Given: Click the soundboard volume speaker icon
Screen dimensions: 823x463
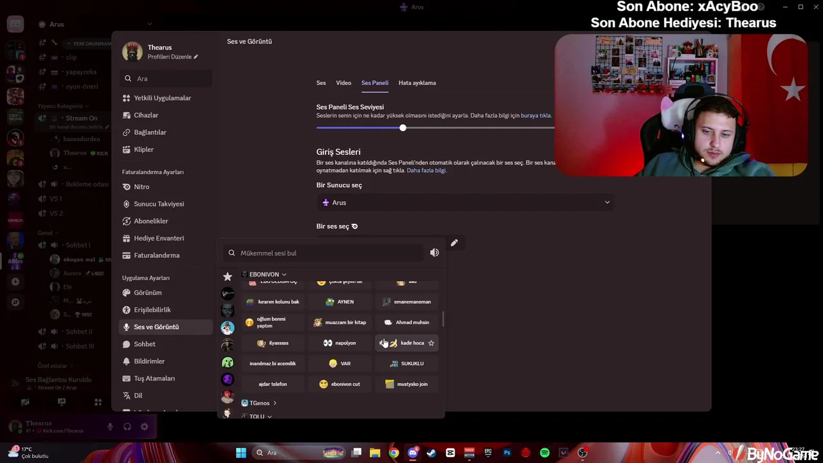Looking at the screenshot, I should coord(435,253).
